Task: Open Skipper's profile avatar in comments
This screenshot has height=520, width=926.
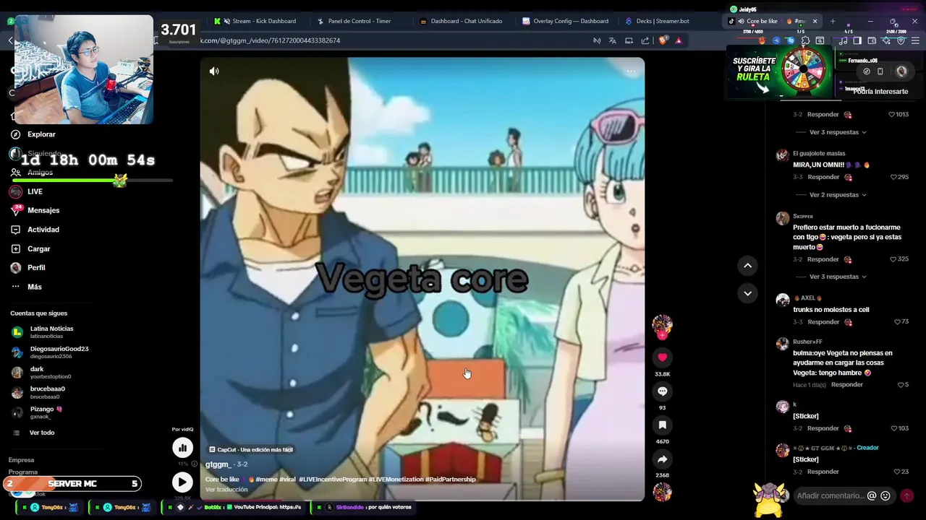Action: [782, 218]
